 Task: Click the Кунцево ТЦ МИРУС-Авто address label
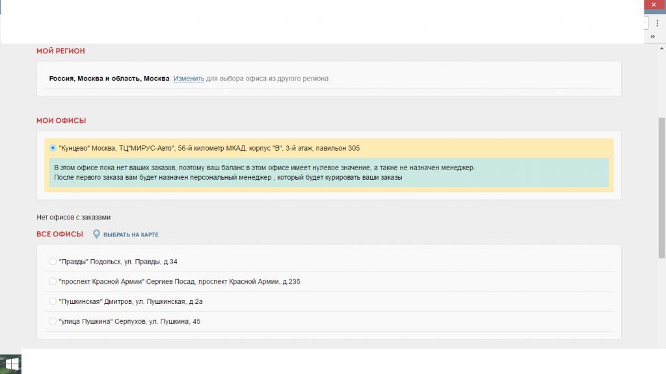coord(209,148)
